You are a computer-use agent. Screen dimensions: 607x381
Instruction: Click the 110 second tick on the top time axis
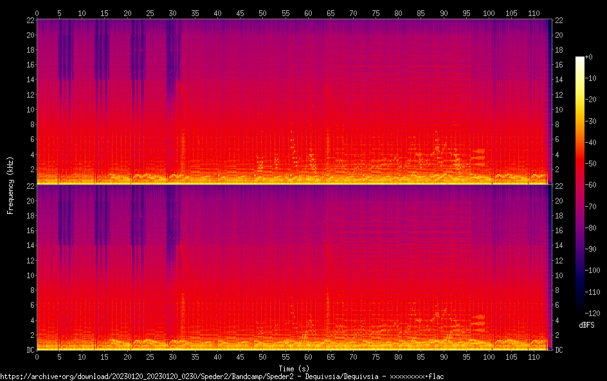point(534,13)
